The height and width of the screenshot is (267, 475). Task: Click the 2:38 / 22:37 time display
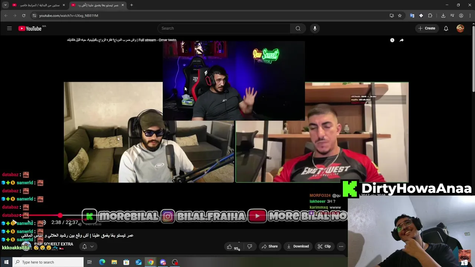point(65,222)
